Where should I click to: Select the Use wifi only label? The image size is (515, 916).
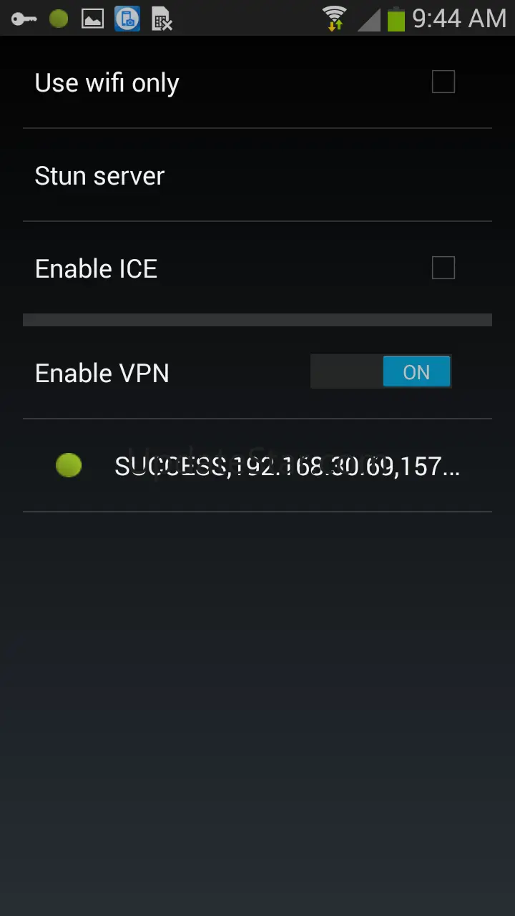coord(107,83)
